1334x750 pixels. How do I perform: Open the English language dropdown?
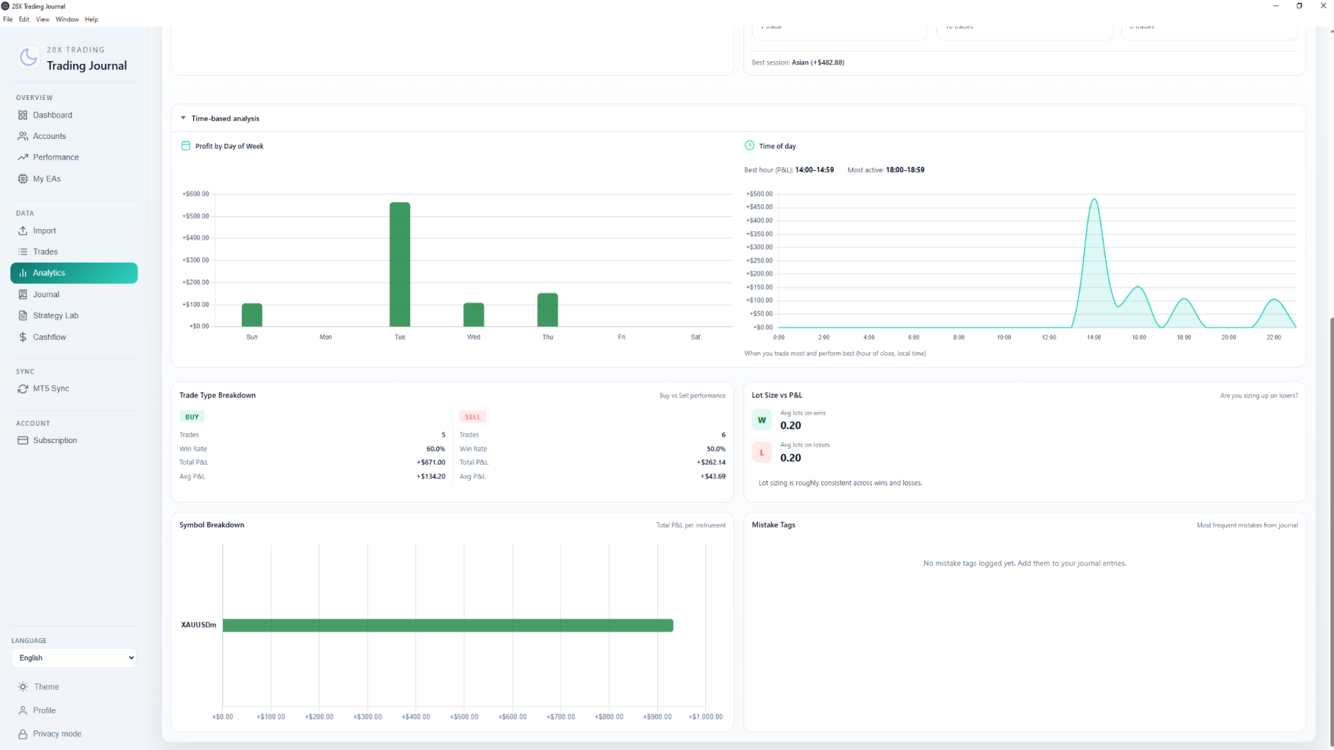tap(74, 658)
